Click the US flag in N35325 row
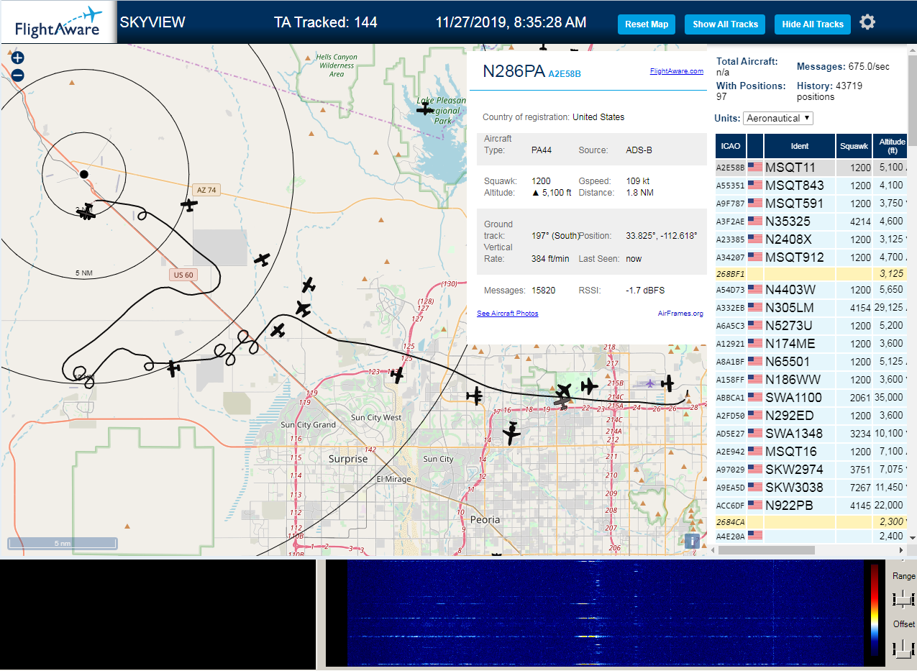The image size is (917, 671). click(x=755, y=221)
